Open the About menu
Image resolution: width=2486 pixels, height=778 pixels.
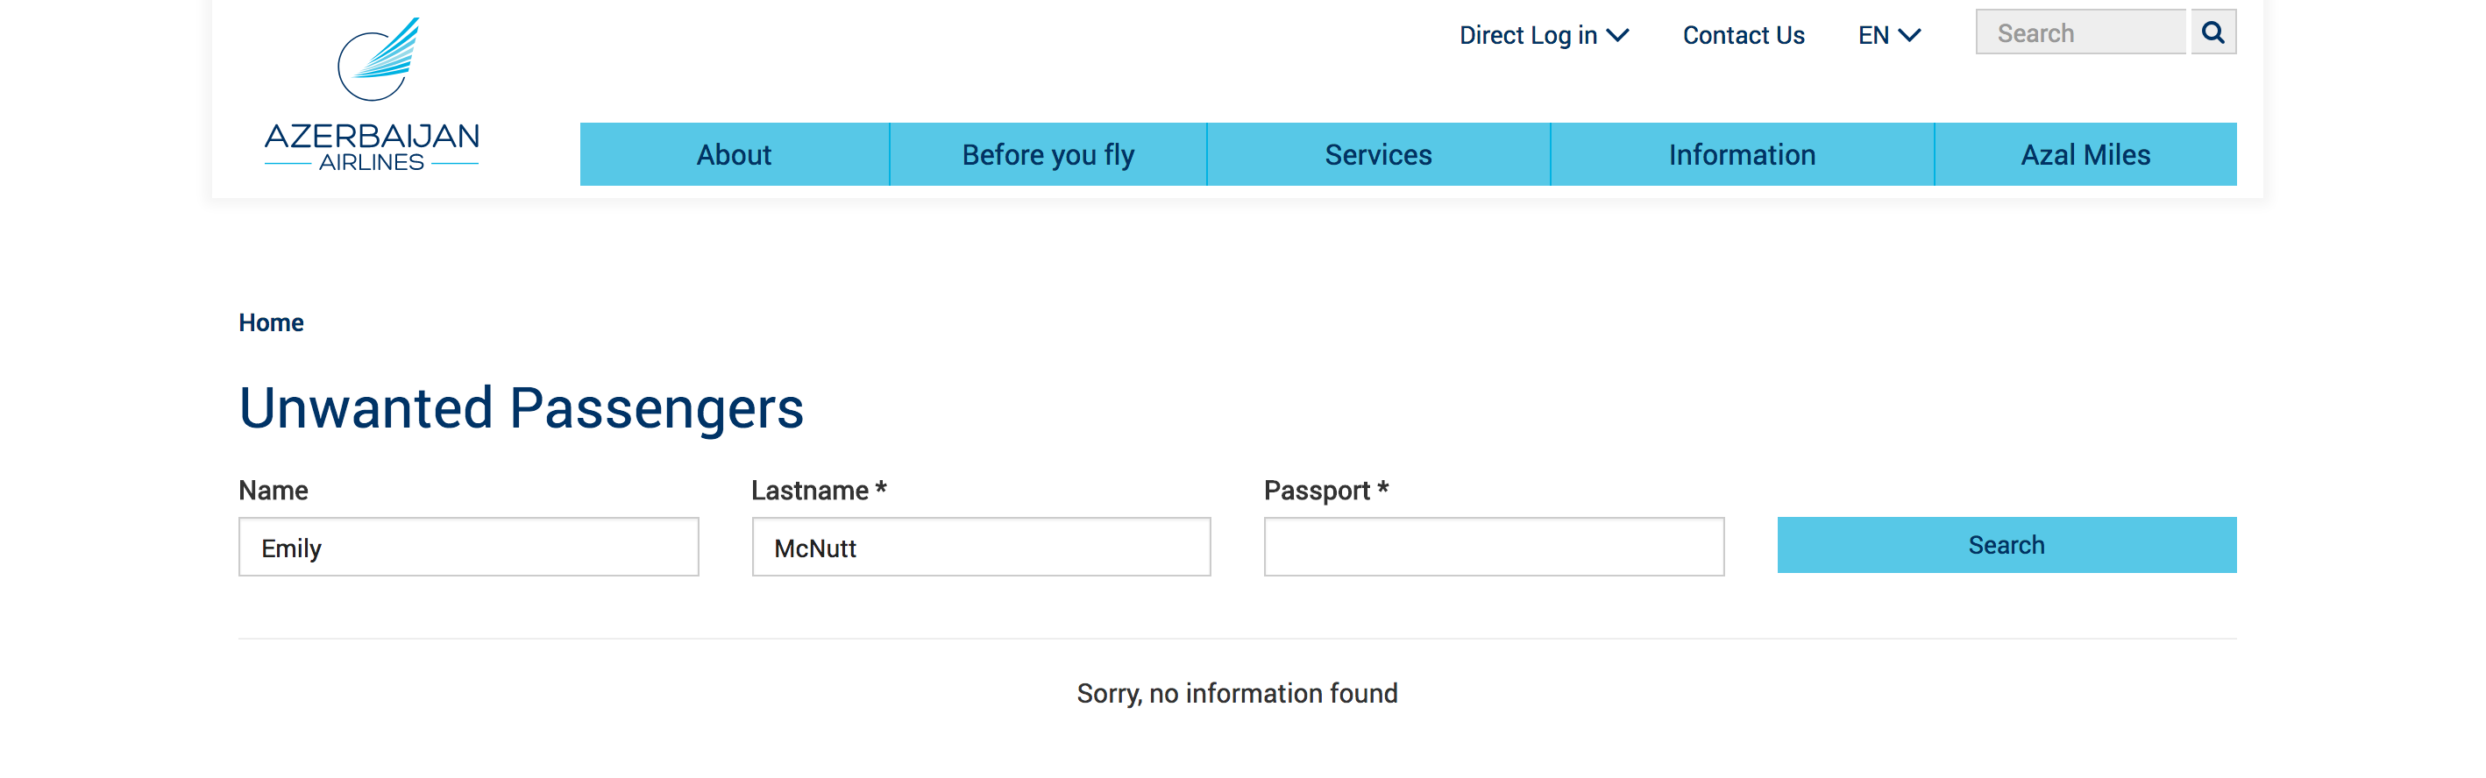[734, 154]
